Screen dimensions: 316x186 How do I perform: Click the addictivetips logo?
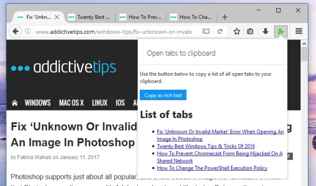click(64, 67)
